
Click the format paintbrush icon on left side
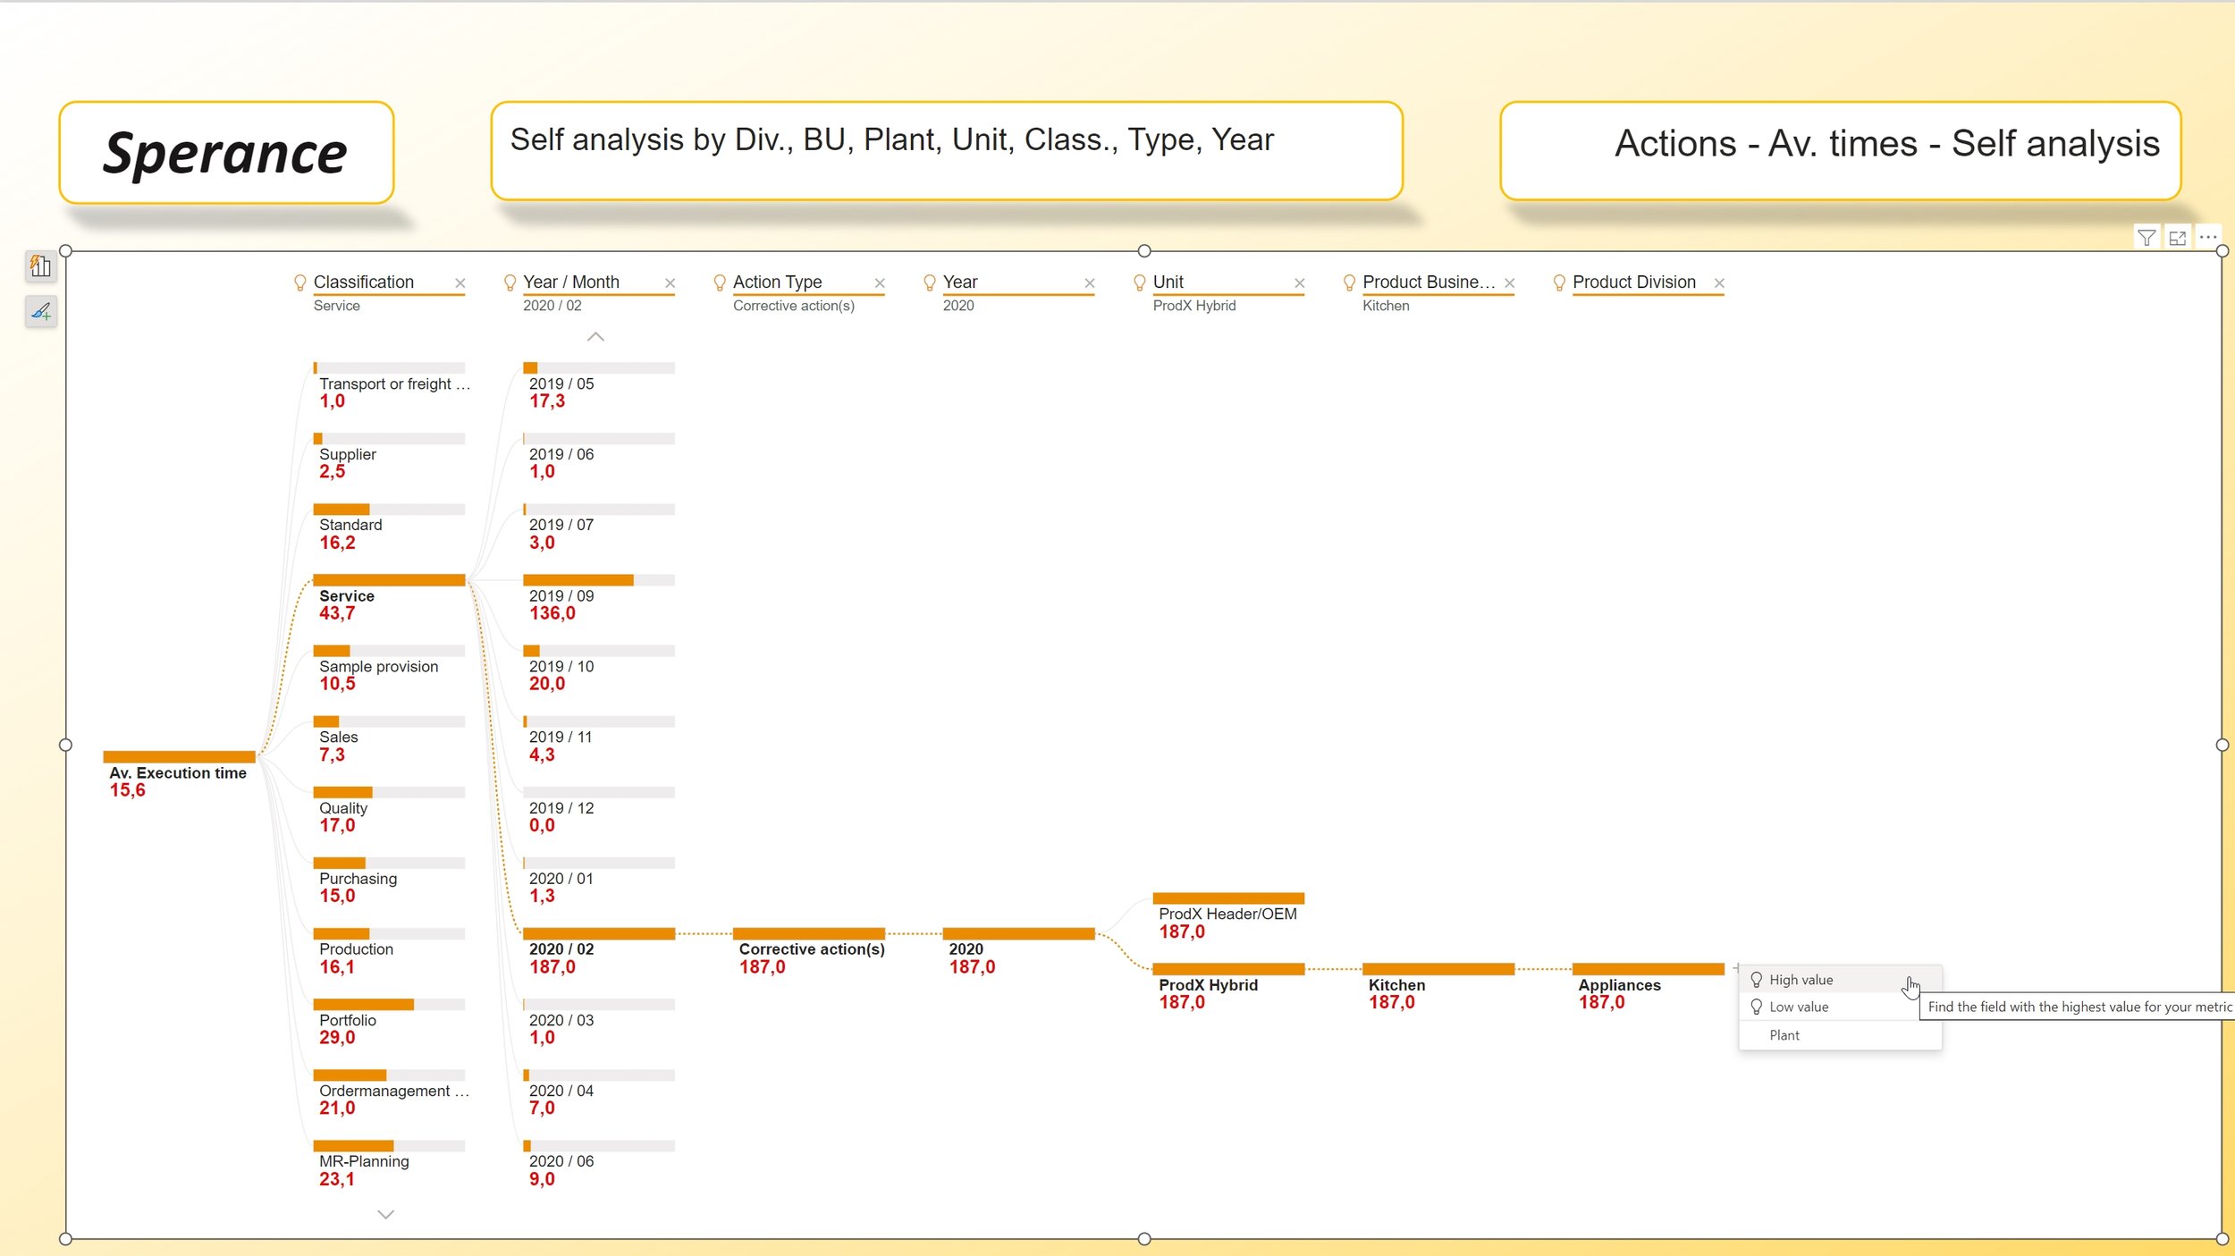(x=40, y=311)
